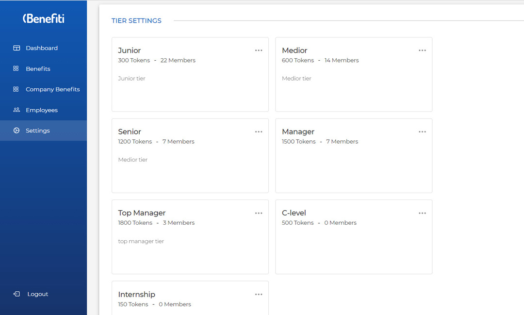Click the Employees people icon
The width and height of the screenshot is (524, 315).
coord(16,110)
